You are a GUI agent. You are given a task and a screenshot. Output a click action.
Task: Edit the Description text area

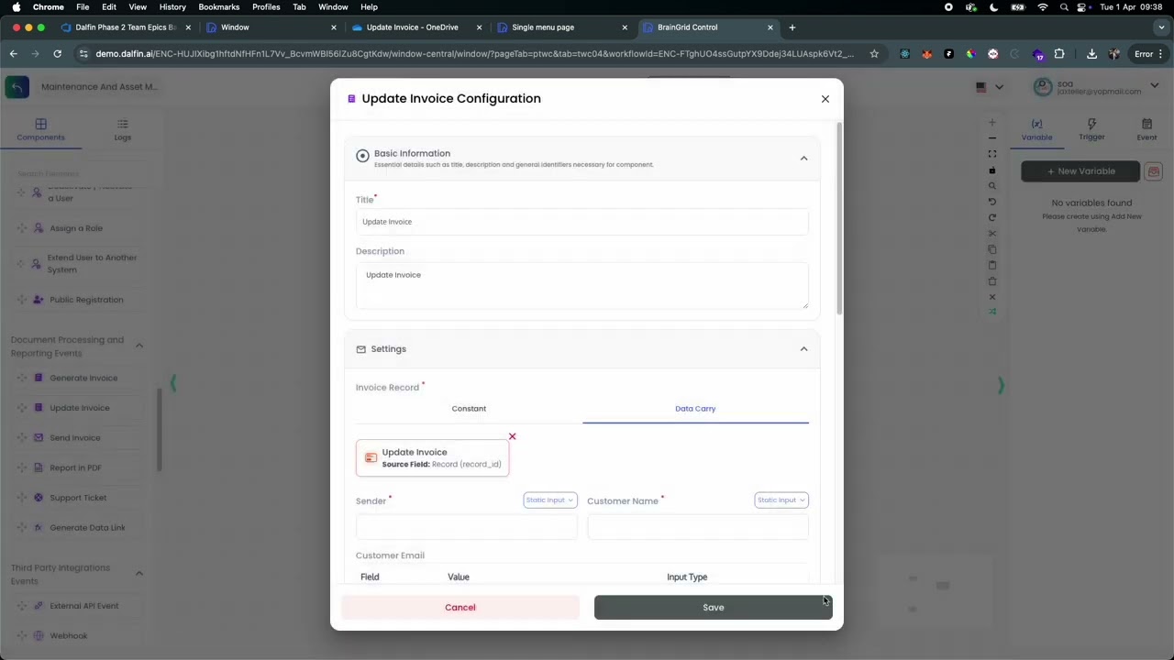pos(581,285)
